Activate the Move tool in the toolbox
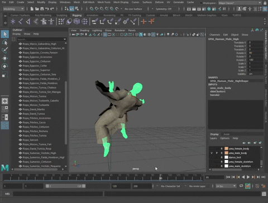Image resolution: width=268 pixels, height=203 pixels. pyautogui.click(x=5, y=58)
